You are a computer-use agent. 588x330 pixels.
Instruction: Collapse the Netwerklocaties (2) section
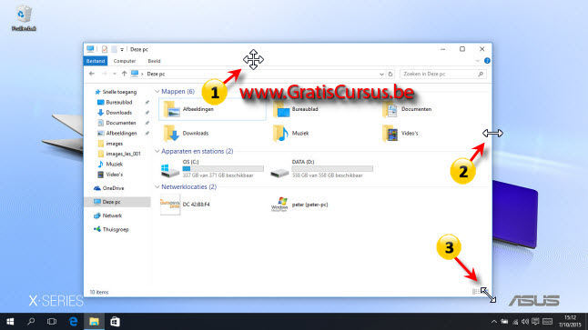157,187
